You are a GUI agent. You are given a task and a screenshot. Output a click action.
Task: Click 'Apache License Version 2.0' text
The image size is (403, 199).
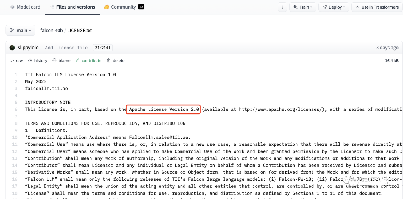pyautogui.click(x=164, y=109)
